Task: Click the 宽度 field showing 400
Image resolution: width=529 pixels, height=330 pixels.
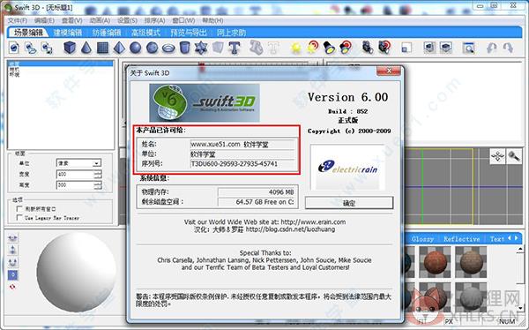Action: click(75, 175)
